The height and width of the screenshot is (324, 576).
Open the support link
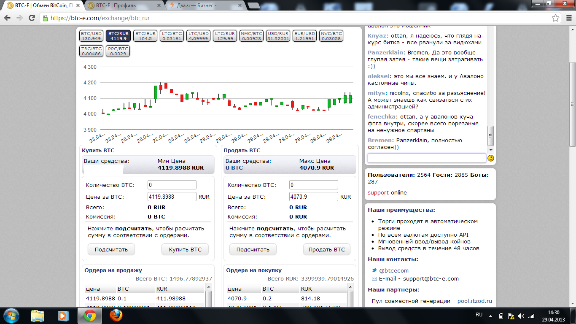coord(378,192)
